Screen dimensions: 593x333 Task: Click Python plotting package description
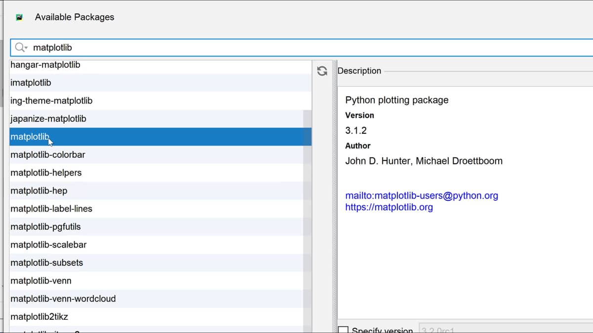coord(397,100)
